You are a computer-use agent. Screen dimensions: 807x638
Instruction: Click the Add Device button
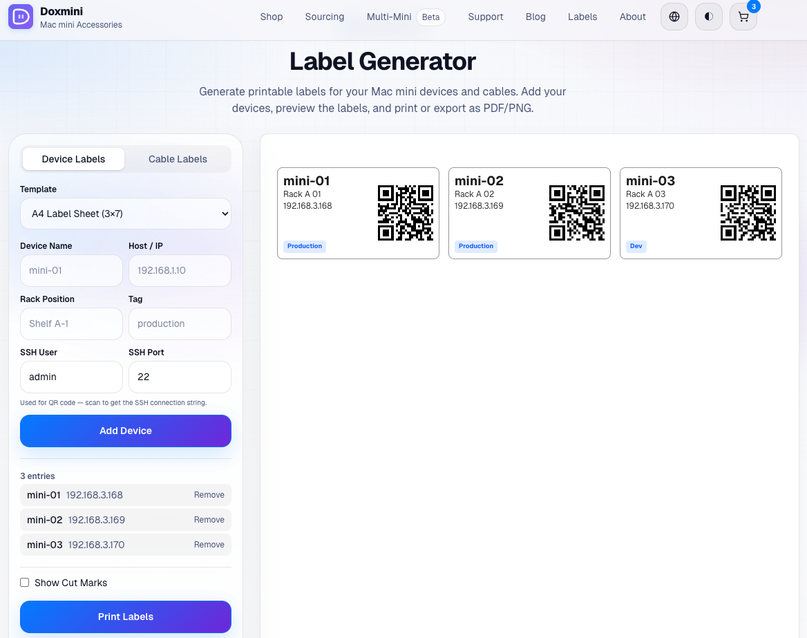[x=125, y=431]
